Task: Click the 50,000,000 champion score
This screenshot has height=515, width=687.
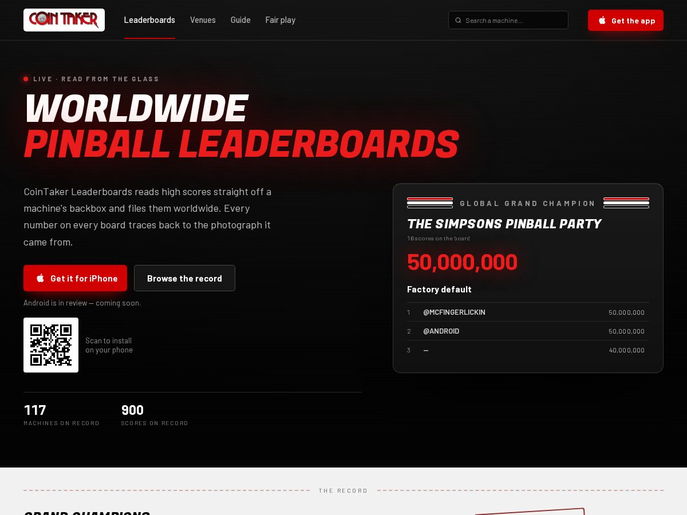Action: pos(462,262)
